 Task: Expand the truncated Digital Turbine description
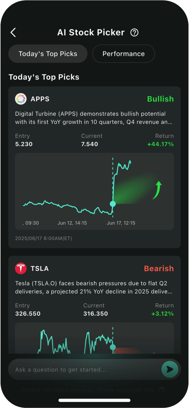(x=94, y=118)
